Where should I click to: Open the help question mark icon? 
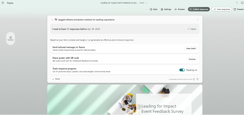click(237, 3)
